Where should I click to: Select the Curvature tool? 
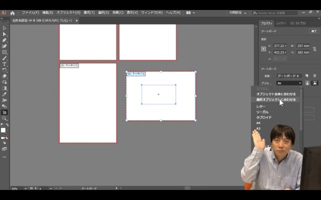pyautogui.click(x=5, y=46)
